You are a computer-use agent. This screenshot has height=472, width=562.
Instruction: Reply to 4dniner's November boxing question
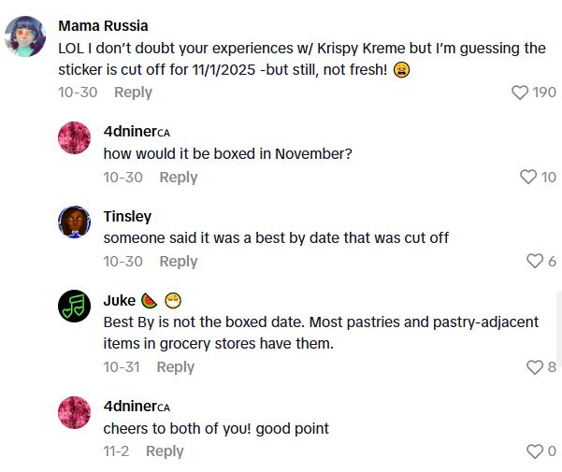point(178,178)
